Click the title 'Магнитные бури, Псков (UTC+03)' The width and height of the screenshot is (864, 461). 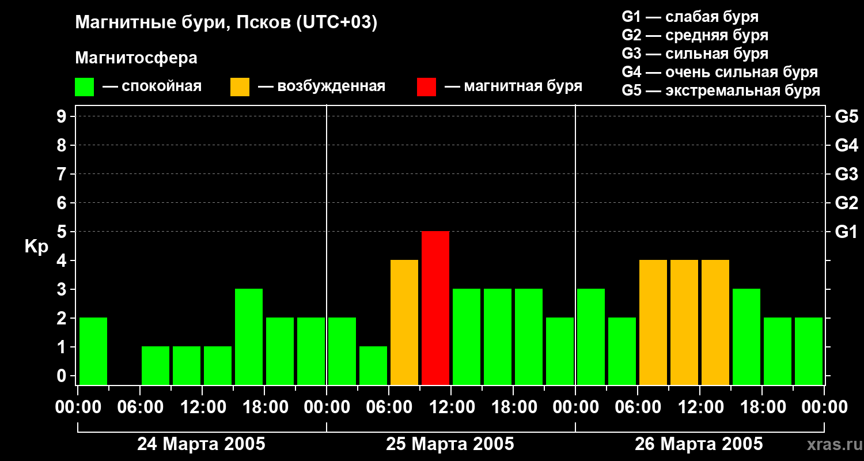tap(226, 23)
